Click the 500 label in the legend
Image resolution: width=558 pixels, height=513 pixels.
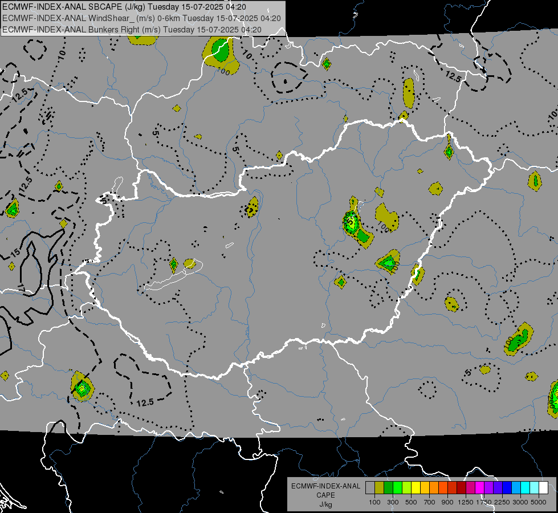coord(411,502)
